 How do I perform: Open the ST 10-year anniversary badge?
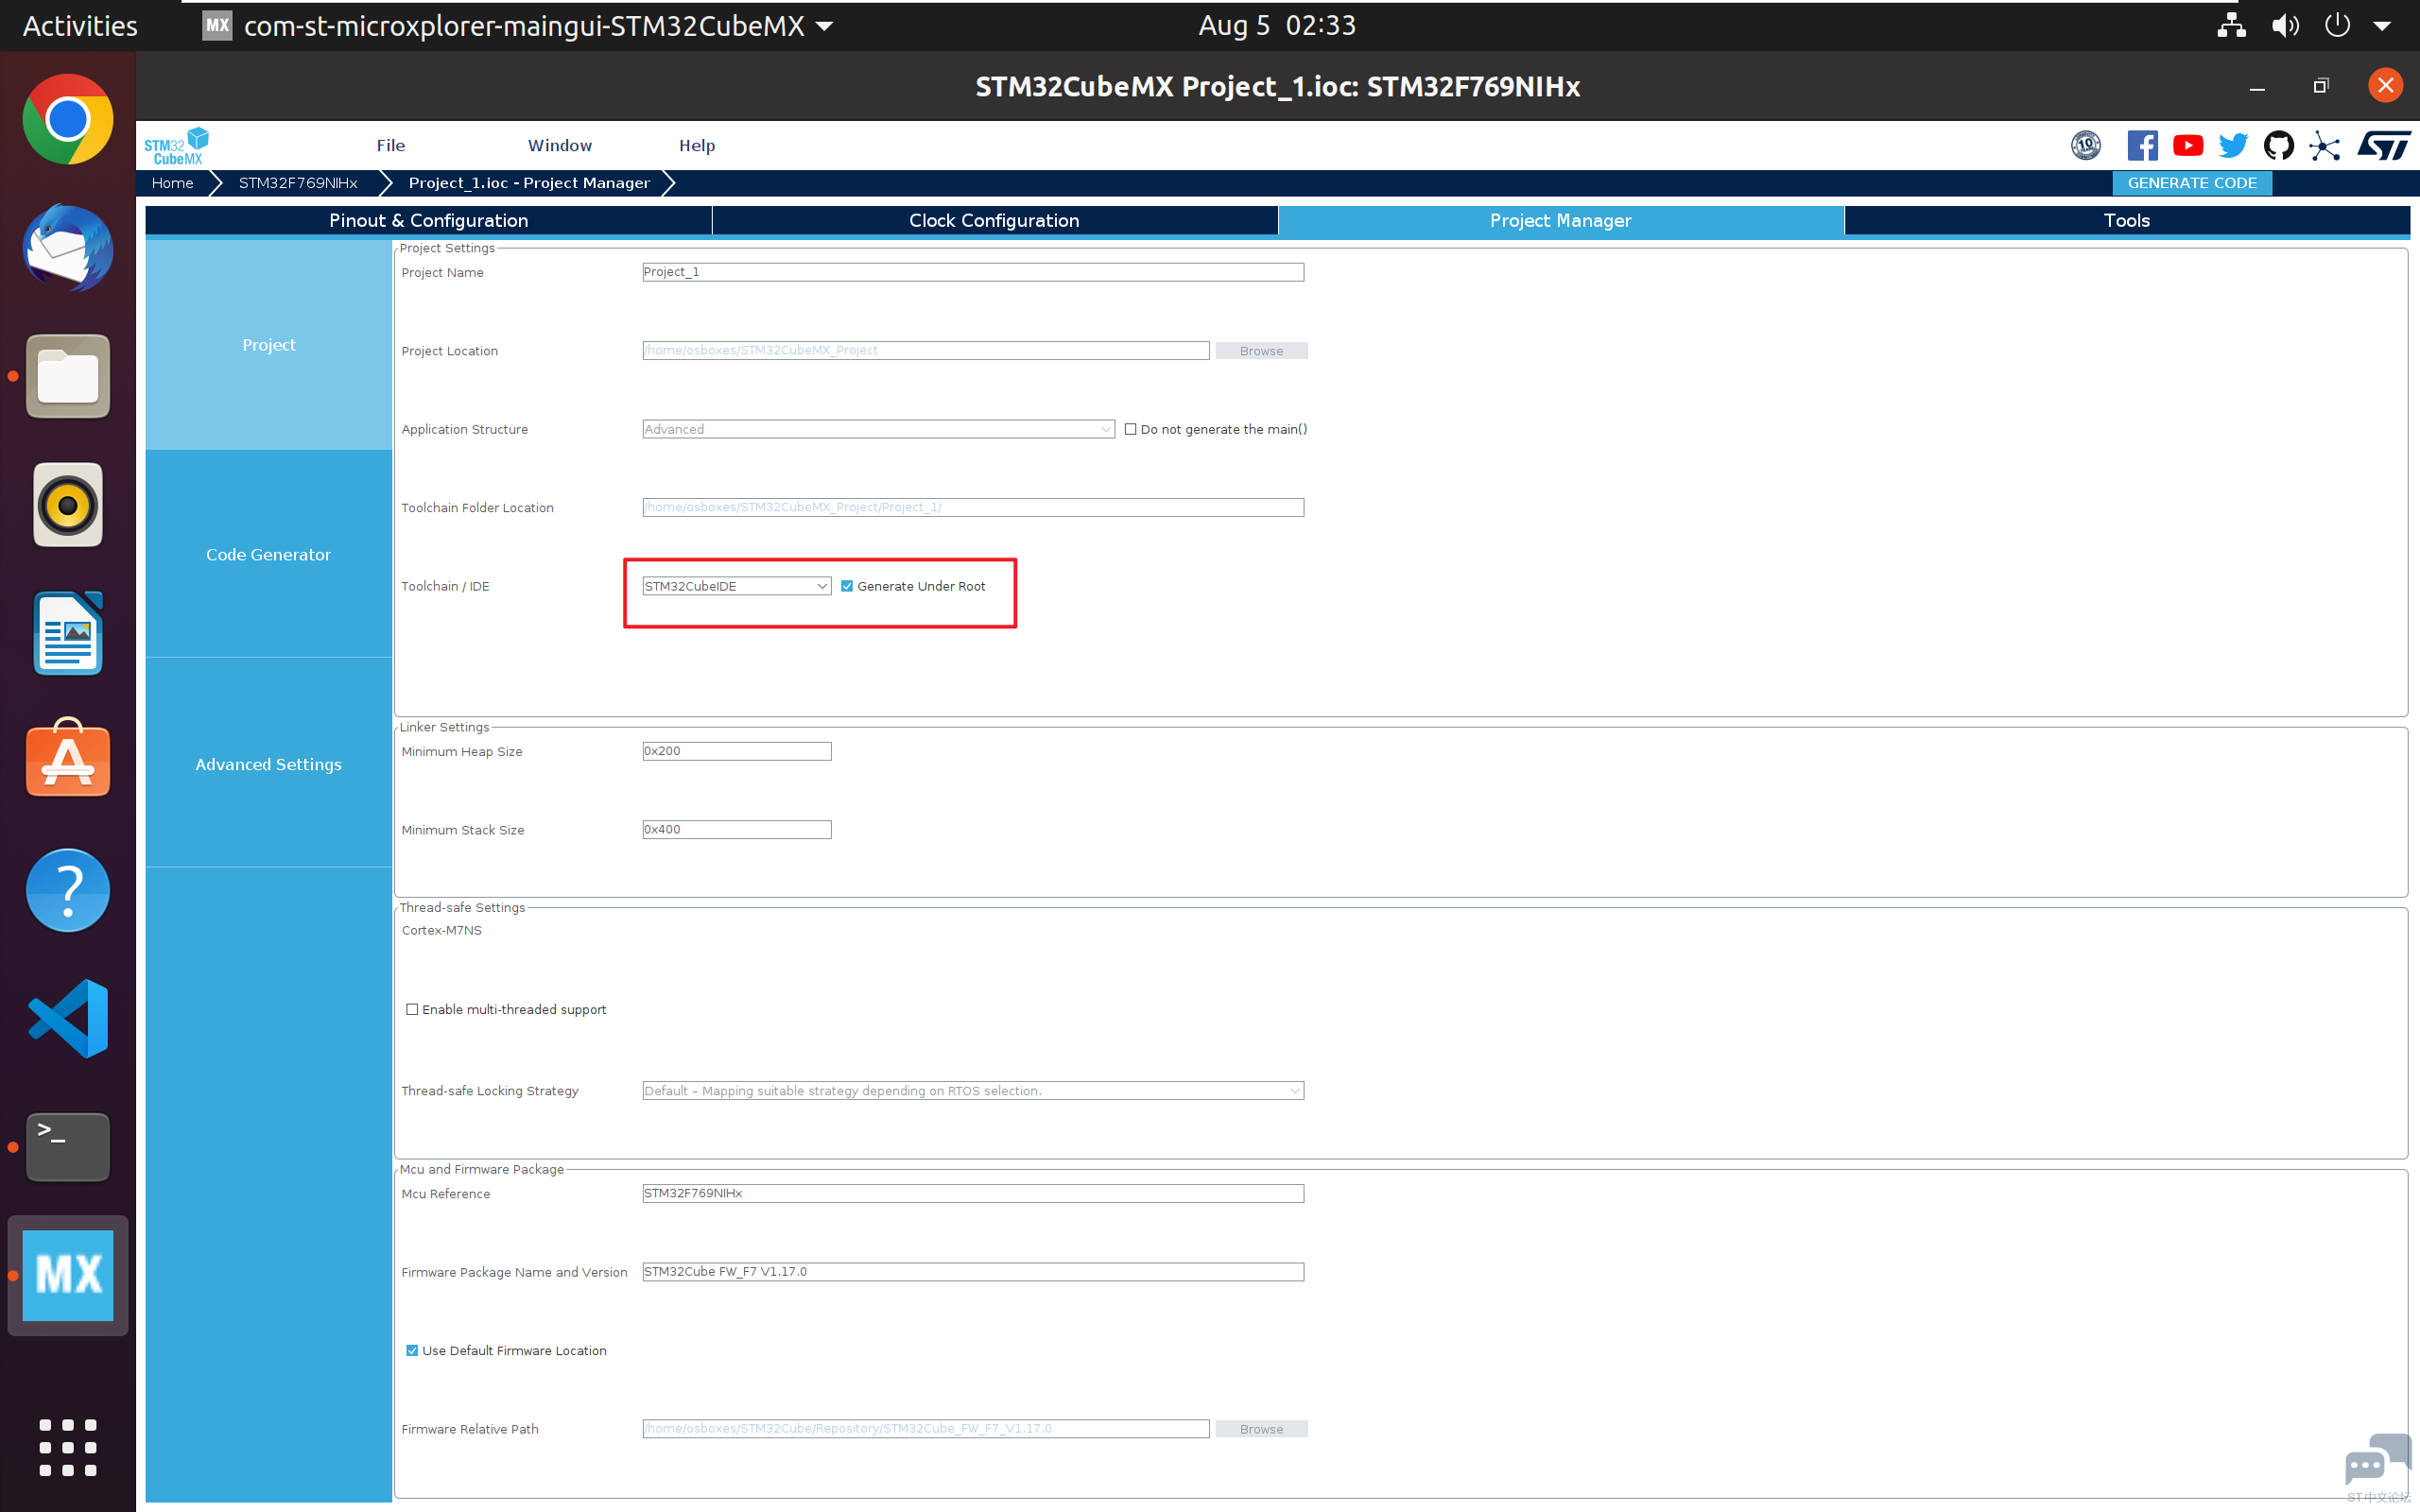(2086, 146)
